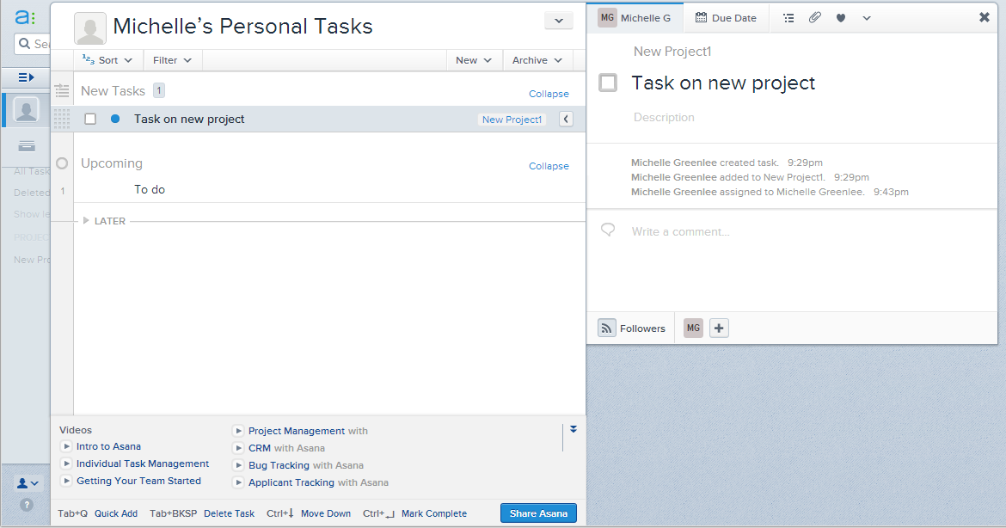This screenshot has height=528, width=1006.
Task: Click the New Tasks count badge
Action: click(159, 90)
